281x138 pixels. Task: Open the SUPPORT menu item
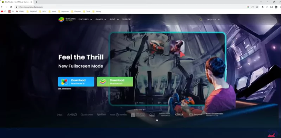pyautogui.click(x=127, y=19)
